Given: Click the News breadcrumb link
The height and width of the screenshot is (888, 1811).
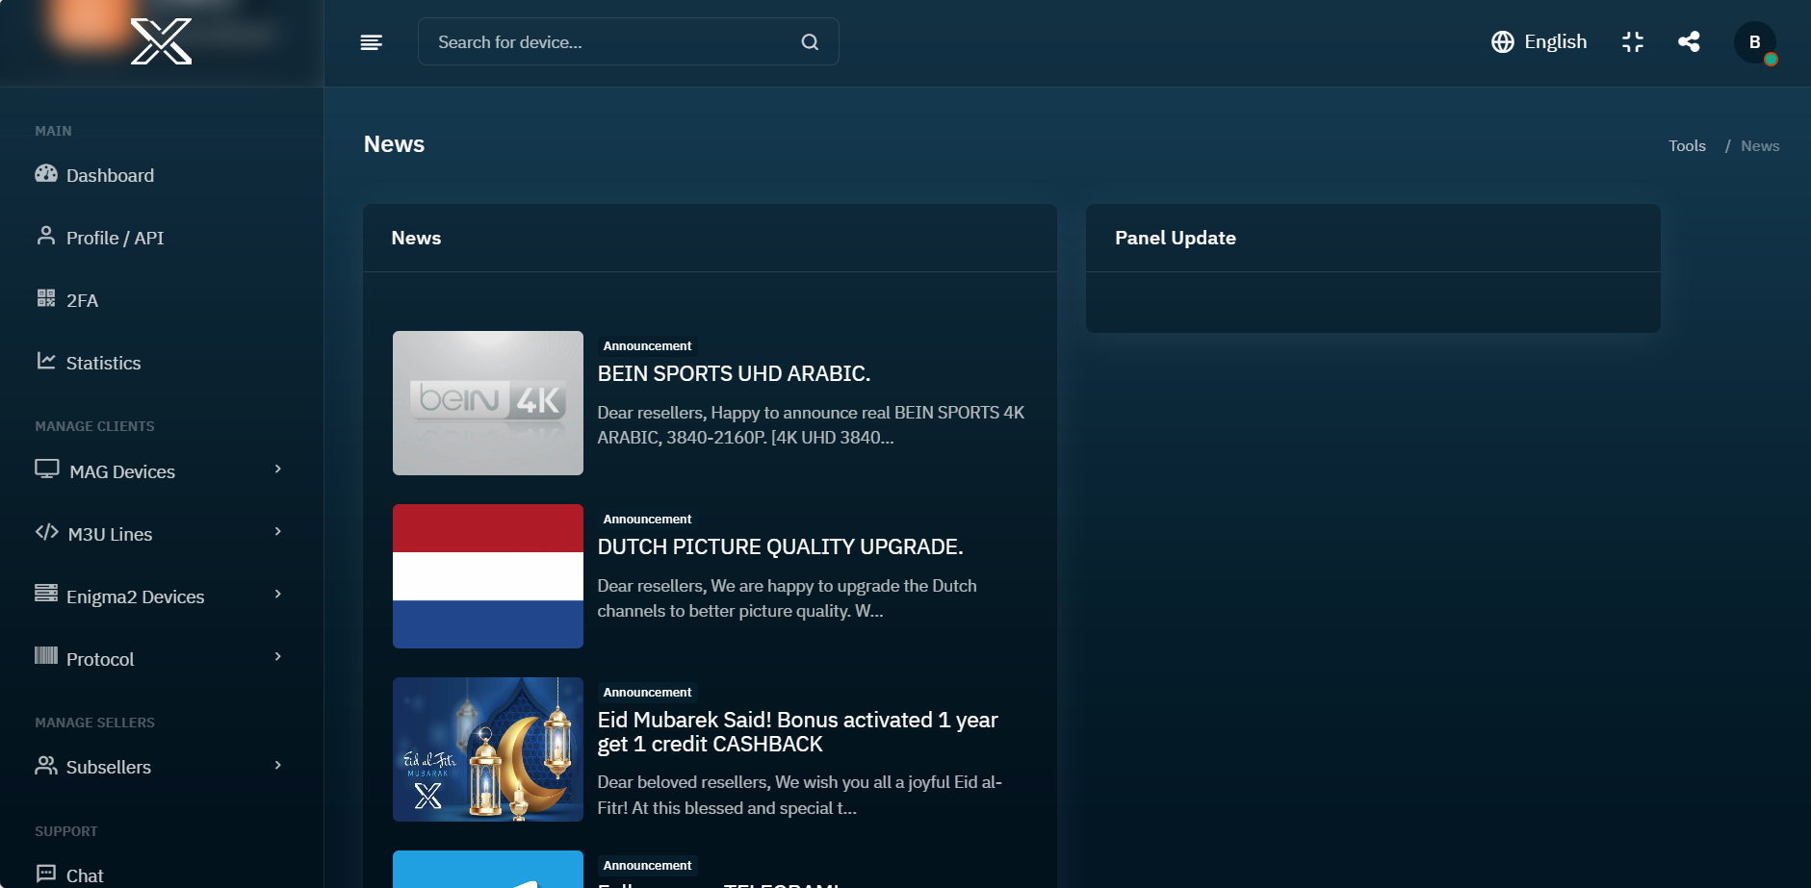Looking at the screenshot, I should (x=1760, y=146).
